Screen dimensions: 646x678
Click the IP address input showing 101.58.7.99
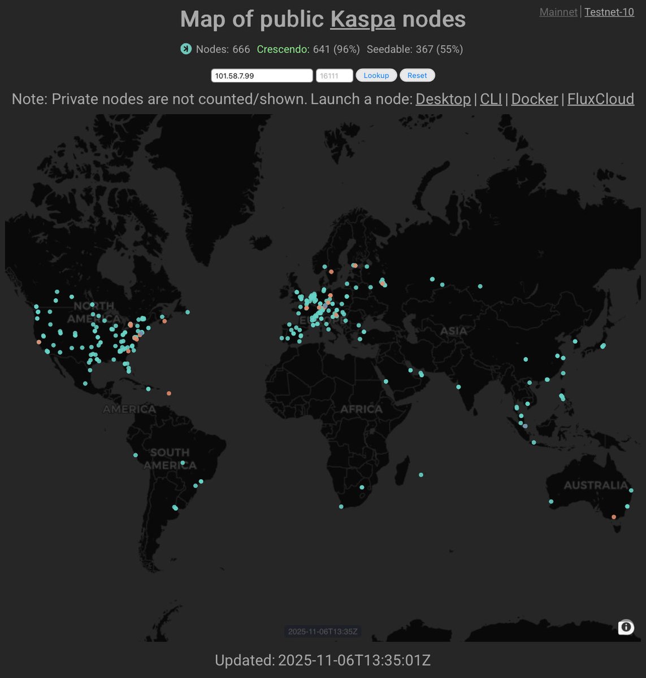[262, 75]
